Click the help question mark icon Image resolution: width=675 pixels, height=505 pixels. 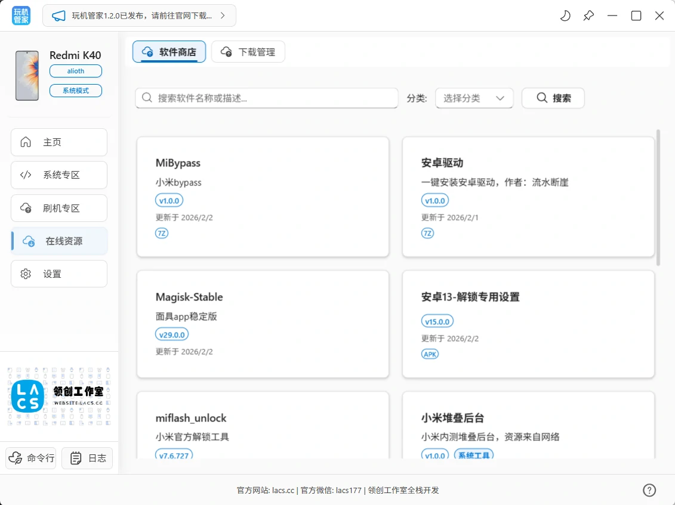click(x=649, y=490)
